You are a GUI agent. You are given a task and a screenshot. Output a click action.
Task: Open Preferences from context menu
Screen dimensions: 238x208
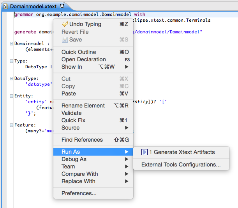79,193
